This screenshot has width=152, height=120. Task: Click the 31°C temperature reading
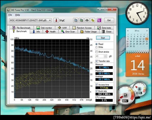tap(62, 21)
